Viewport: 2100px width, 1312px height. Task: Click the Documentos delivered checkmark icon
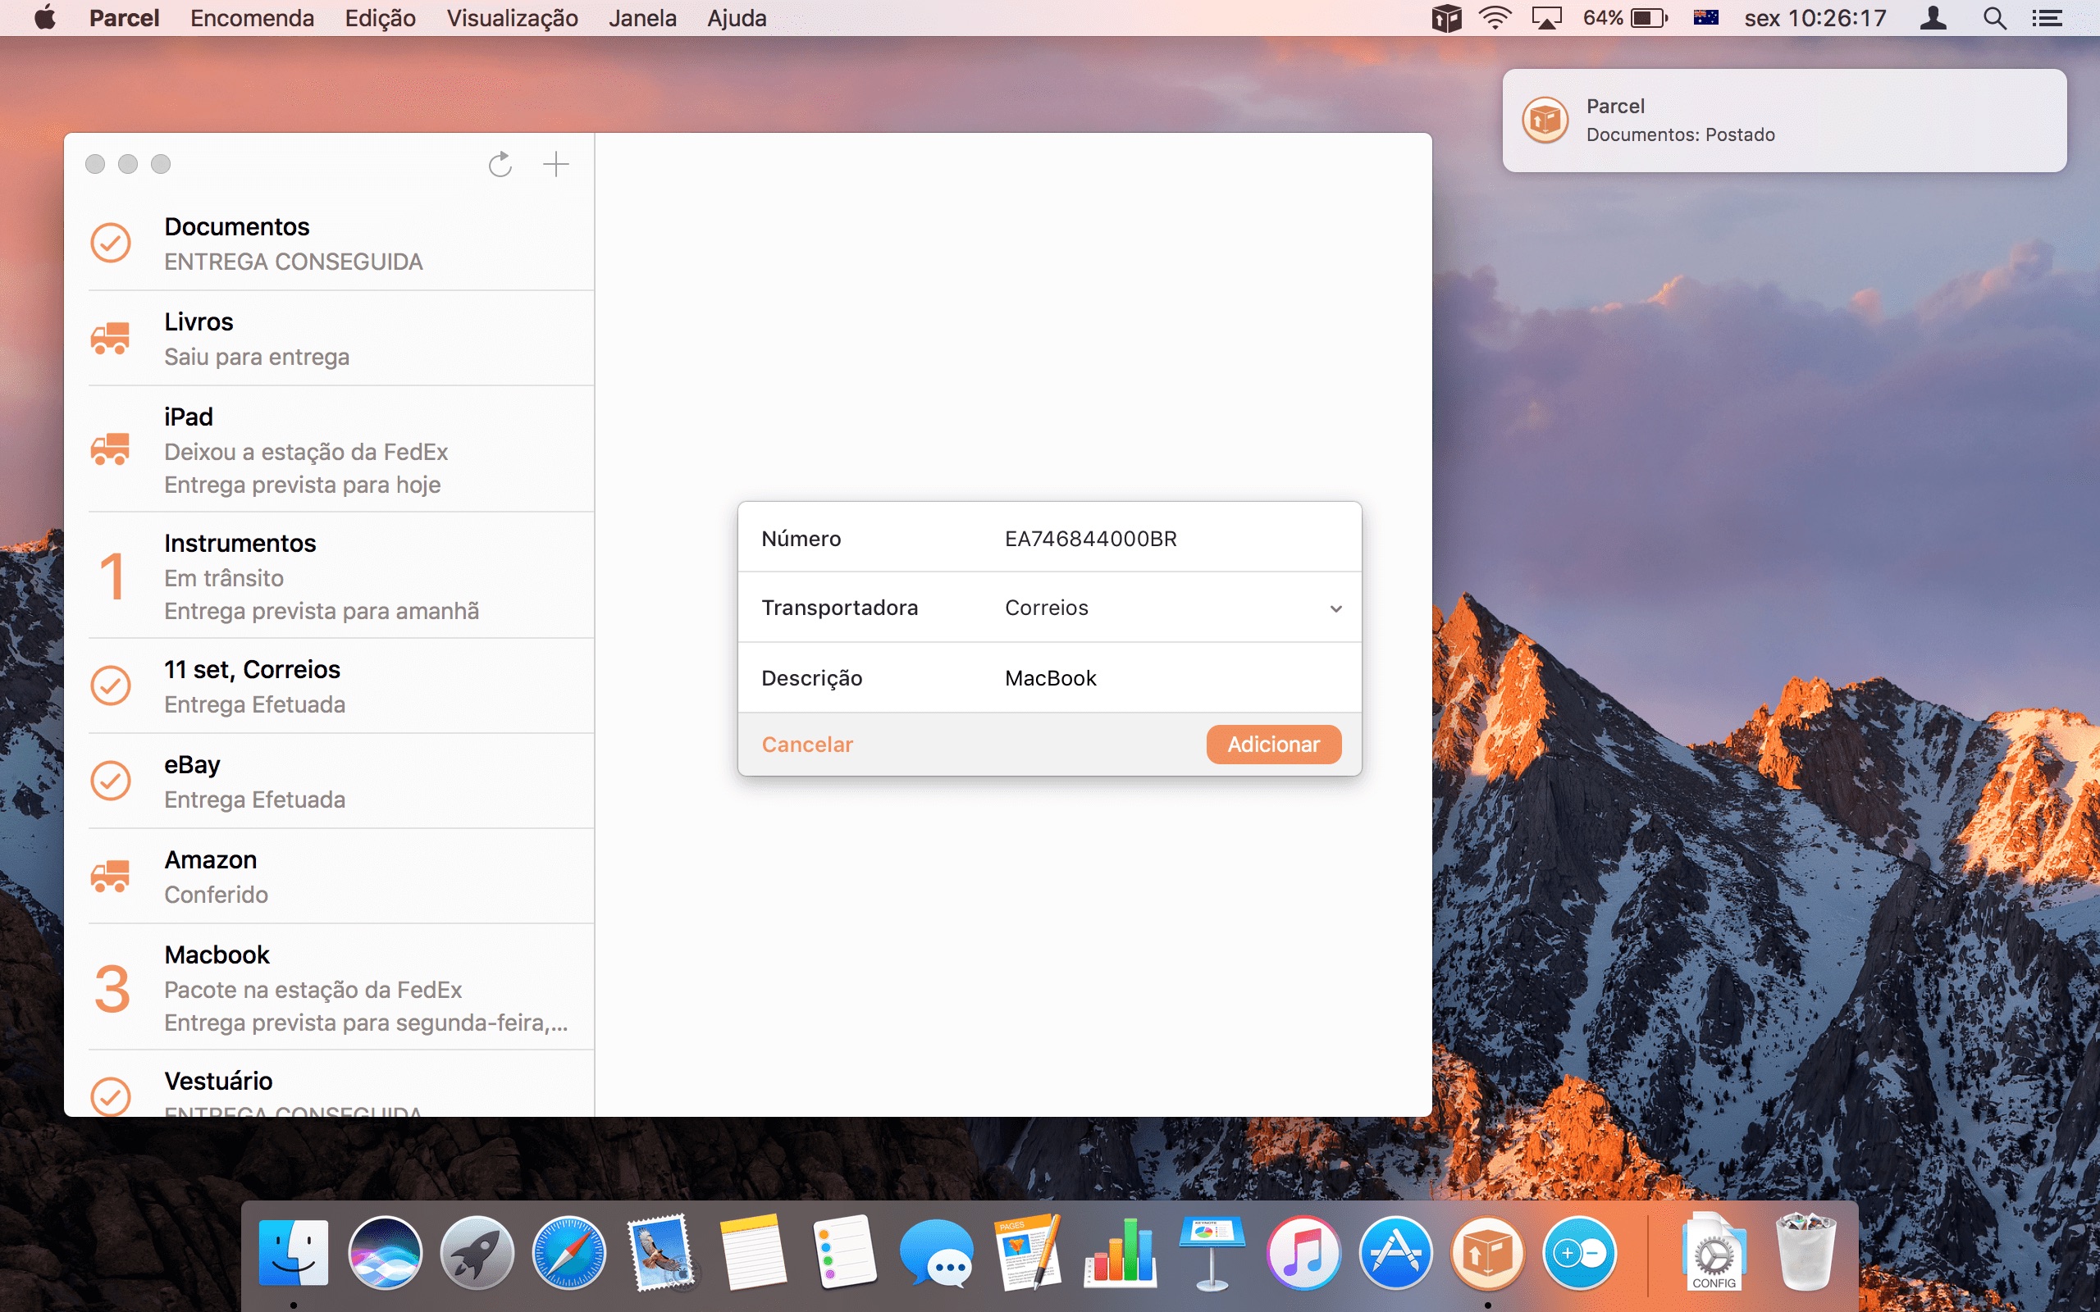(111, 242)
